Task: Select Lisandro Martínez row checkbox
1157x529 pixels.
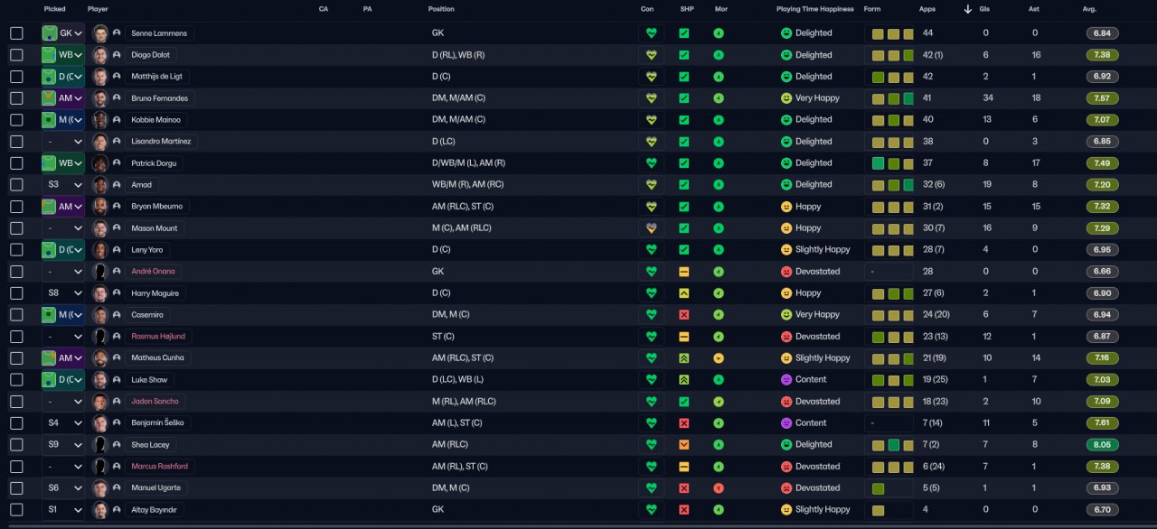Action: point(16,142)
